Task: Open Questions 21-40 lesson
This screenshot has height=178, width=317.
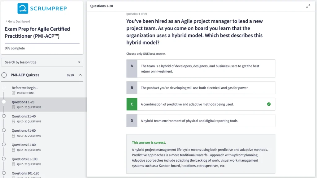Action: click(24, 117)
